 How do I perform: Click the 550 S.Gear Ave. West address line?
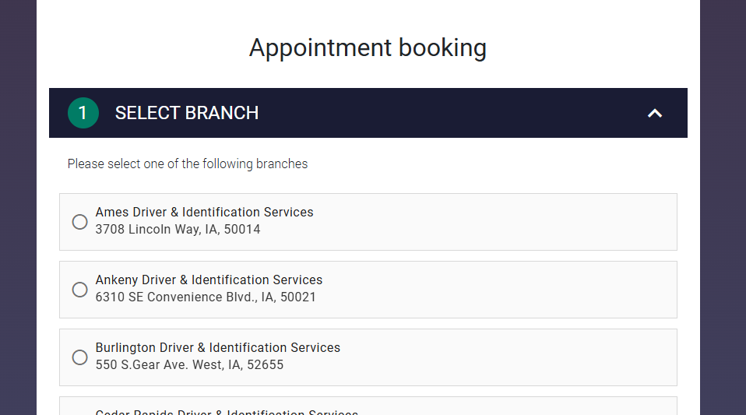tap(189, 365)
